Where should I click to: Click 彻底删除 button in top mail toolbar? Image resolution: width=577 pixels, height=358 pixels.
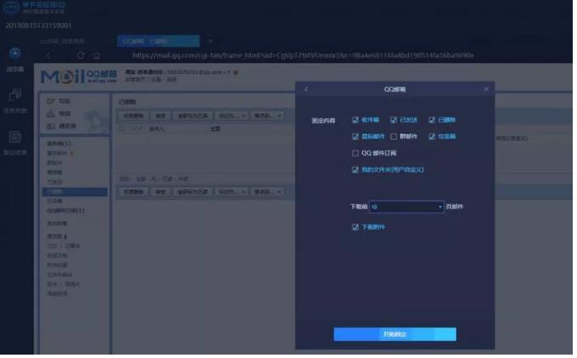(x=133, y=116)
